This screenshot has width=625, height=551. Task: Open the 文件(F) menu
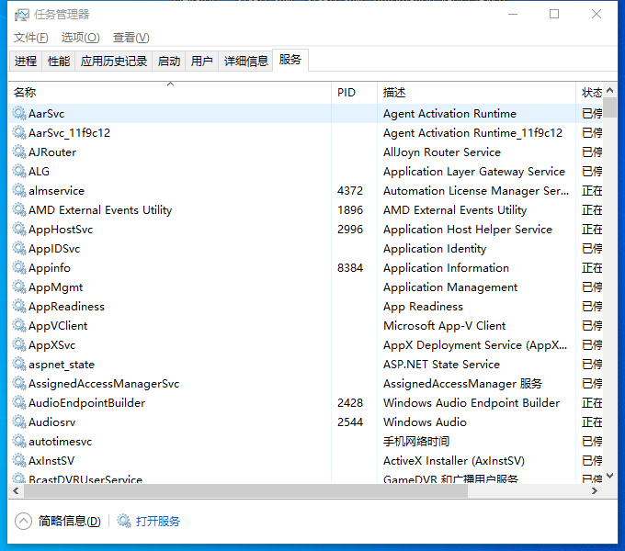(x=30, y=38)
